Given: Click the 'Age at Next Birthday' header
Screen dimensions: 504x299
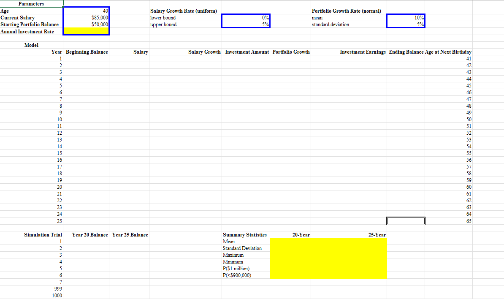Looking at the screenshot, I should coord(448,52).
